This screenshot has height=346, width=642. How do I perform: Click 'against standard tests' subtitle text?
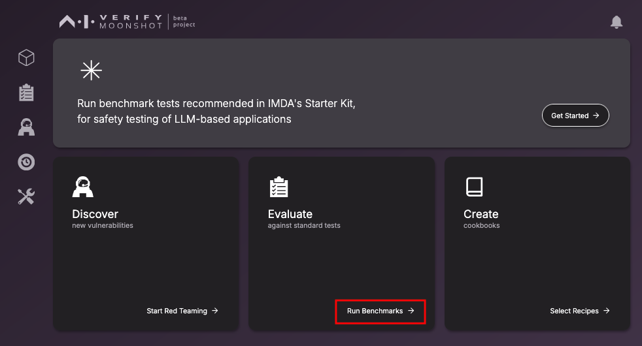point(304,225)
